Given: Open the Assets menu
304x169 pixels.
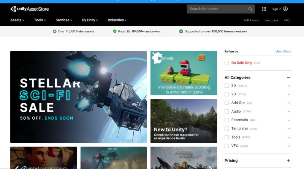Looking at the screenshot, I should (17, 20).
